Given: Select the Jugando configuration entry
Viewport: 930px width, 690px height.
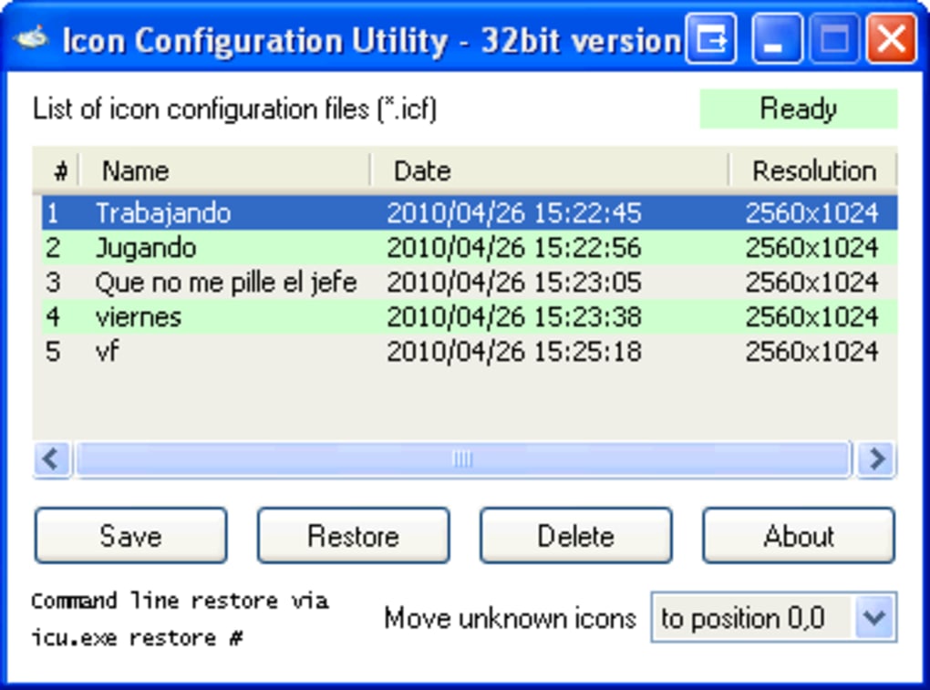Looking at the screenshot, I should point(274,247).
